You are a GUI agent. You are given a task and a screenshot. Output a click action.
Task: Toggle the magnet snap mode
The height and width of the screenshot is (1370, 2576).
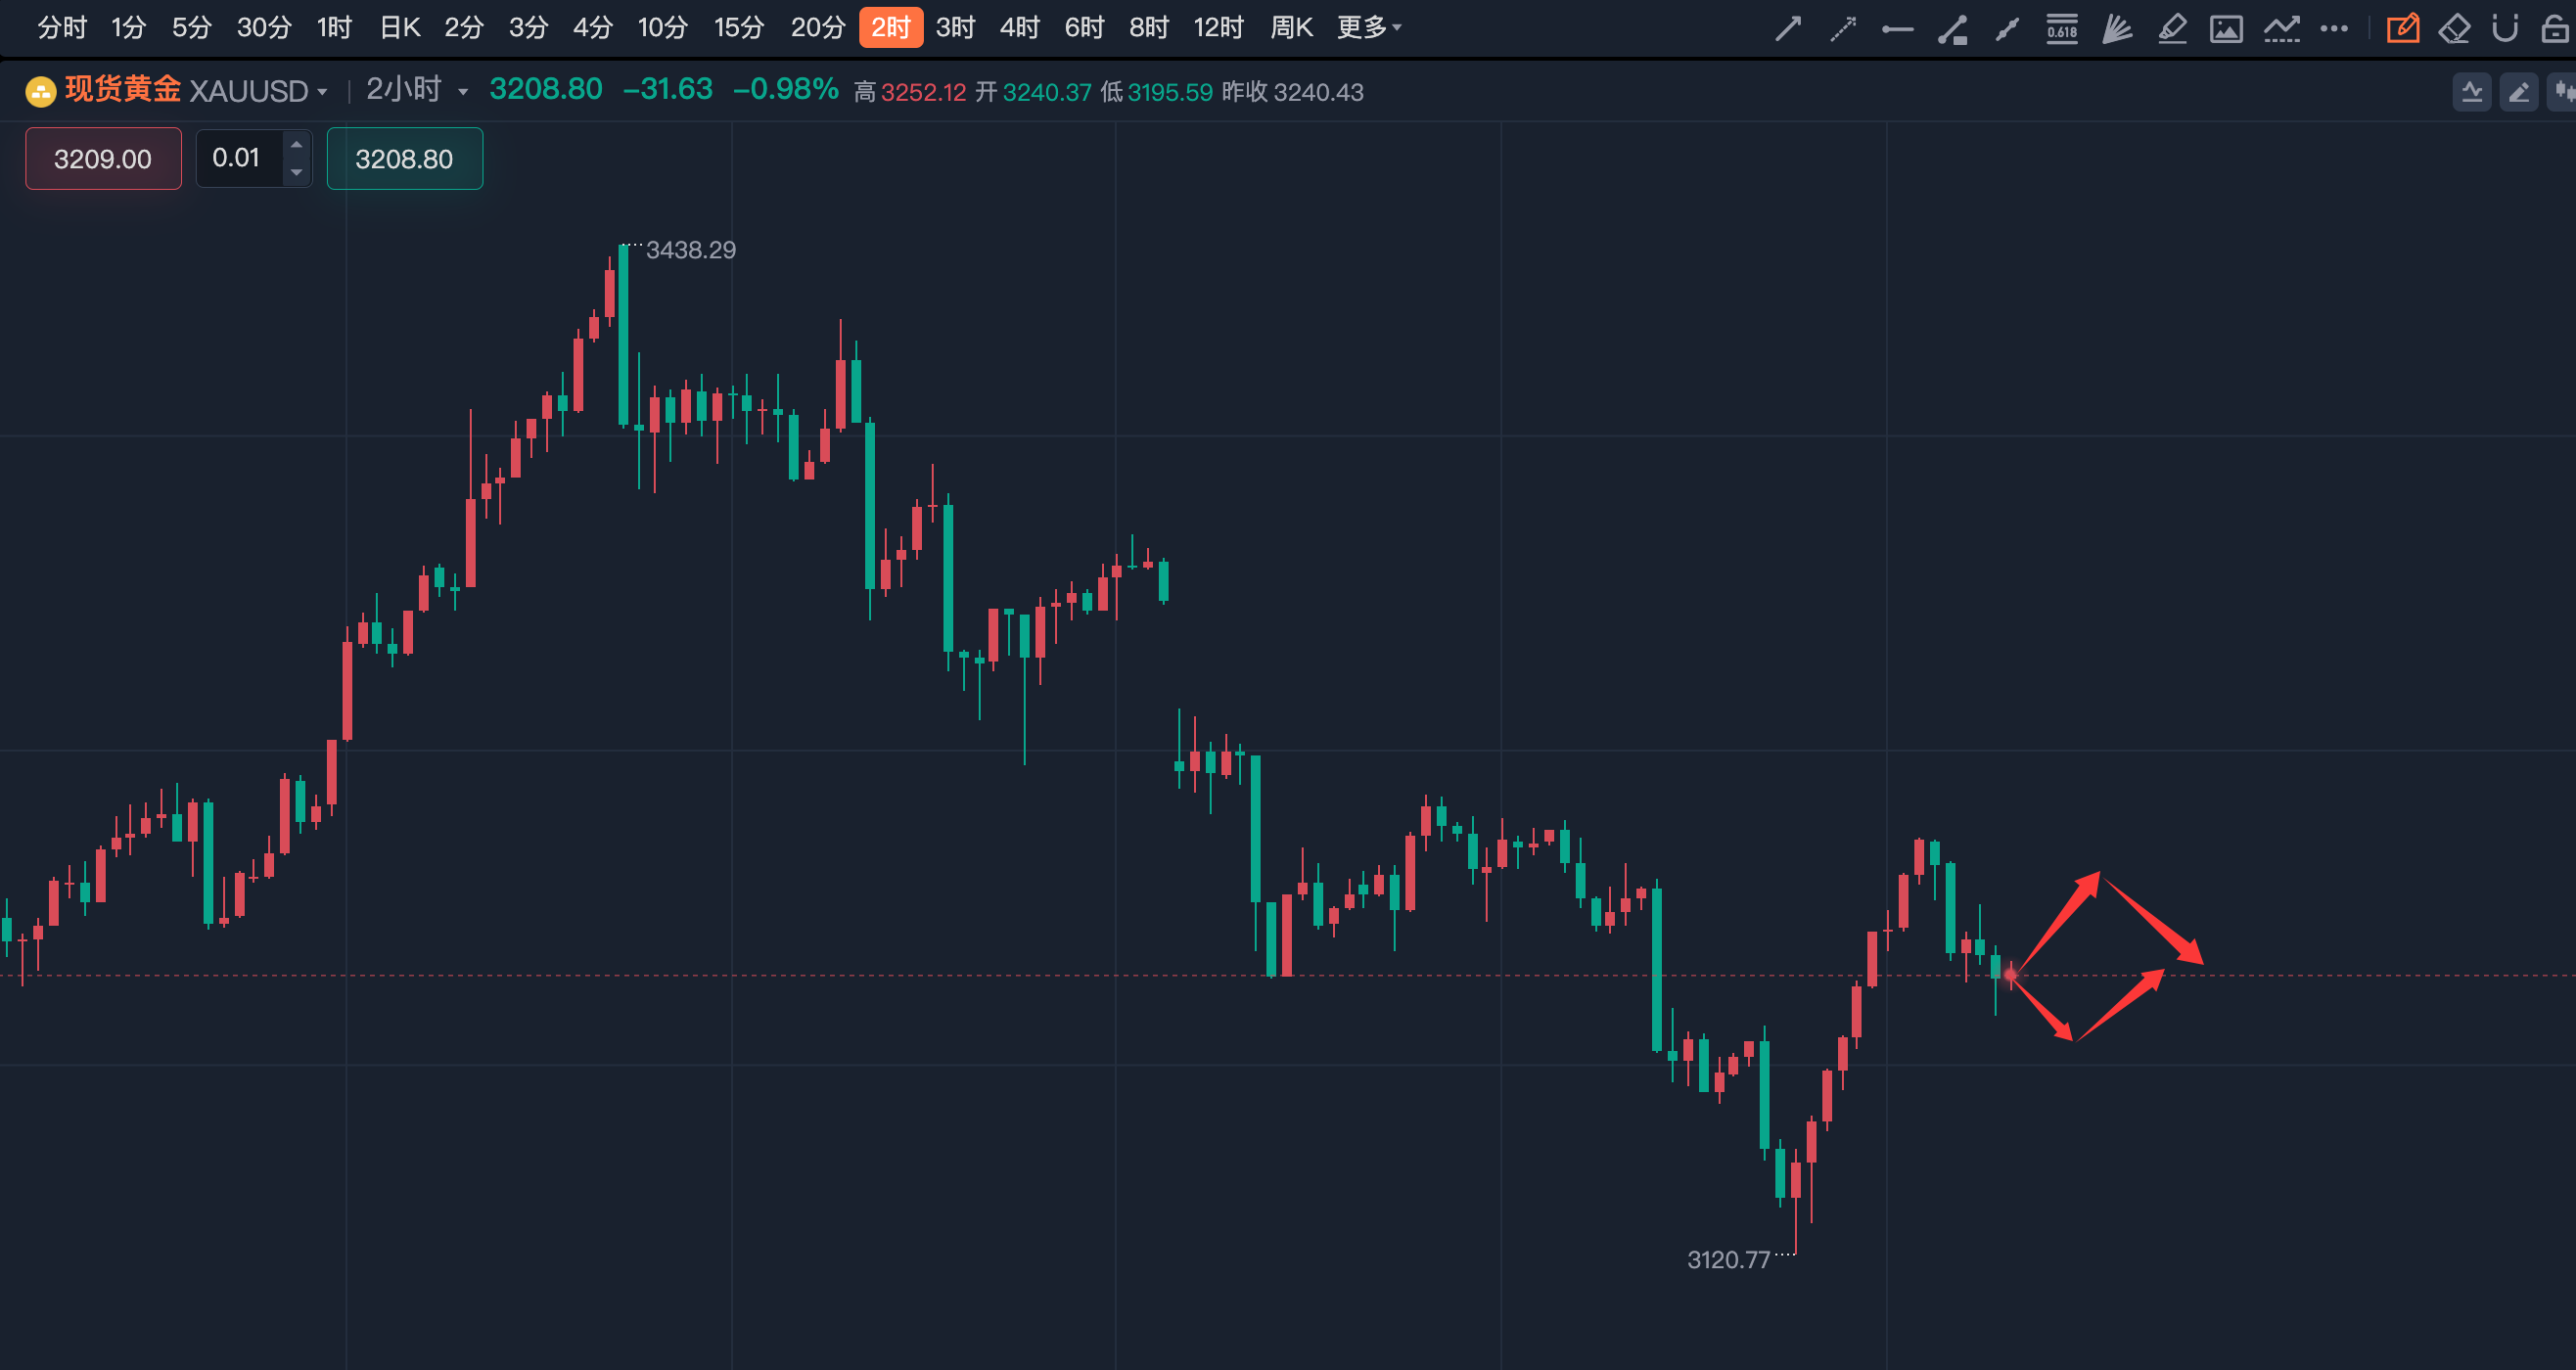click(x=2504, y=28)
